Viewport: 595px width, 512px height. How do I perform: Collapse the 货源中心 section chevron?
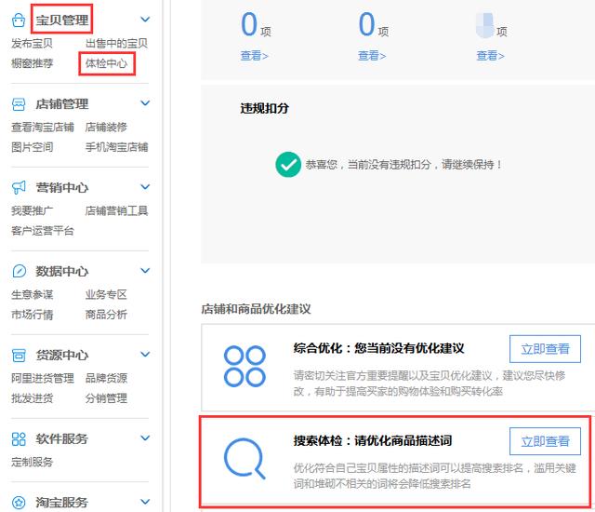pyautogui.click(x=145, y=355)
